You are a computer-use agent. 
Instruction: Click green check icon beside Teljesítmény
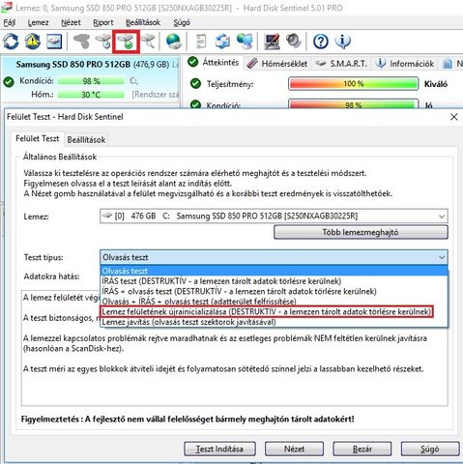click(195, 84)
